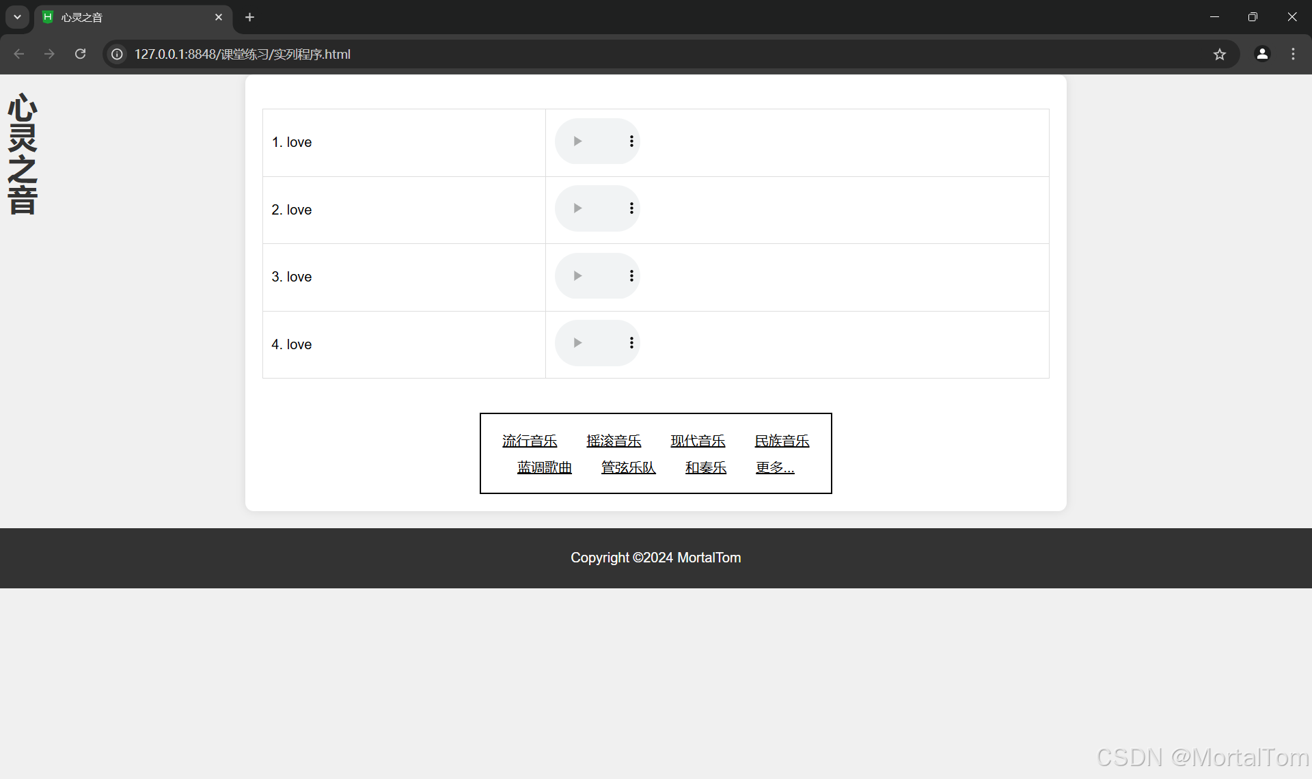Viewport: 1312px width, 779px height.
Task: Open a new tab with plus button
Action: click(x=250, y=17)
